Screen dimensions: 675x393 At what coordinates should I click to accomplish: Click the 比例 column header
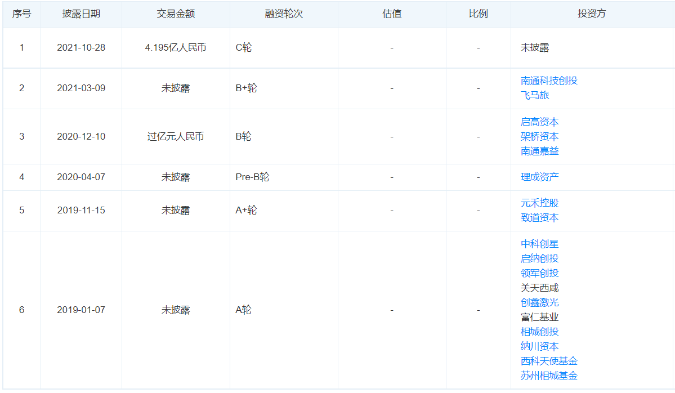(x=479, y=14)
